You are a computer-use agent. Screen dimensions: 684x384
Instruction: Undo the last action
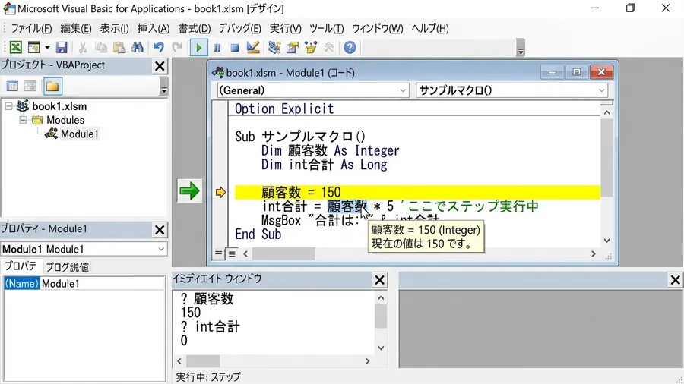tap(159, 47)
